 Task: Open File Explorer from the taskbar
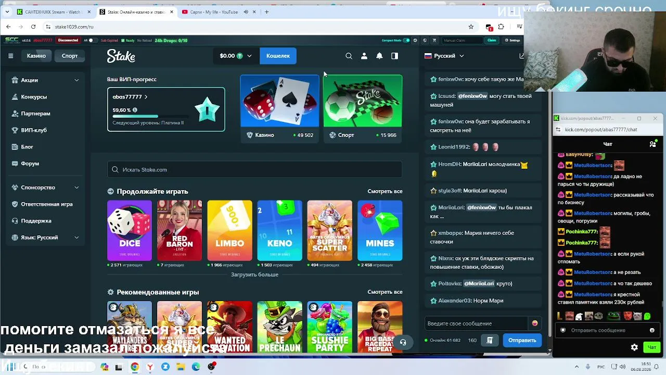[x=181, y=367]
